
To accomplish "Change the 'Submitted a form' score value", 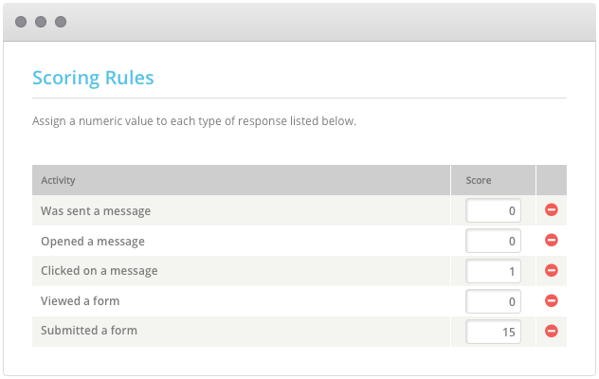I will [493, 332].
